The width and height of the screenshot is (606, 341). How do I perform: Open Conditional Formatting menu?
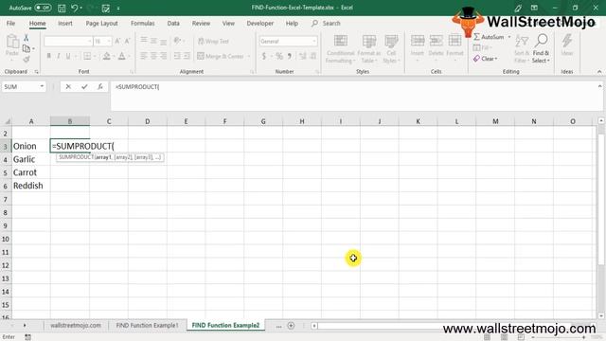[340, 48]
